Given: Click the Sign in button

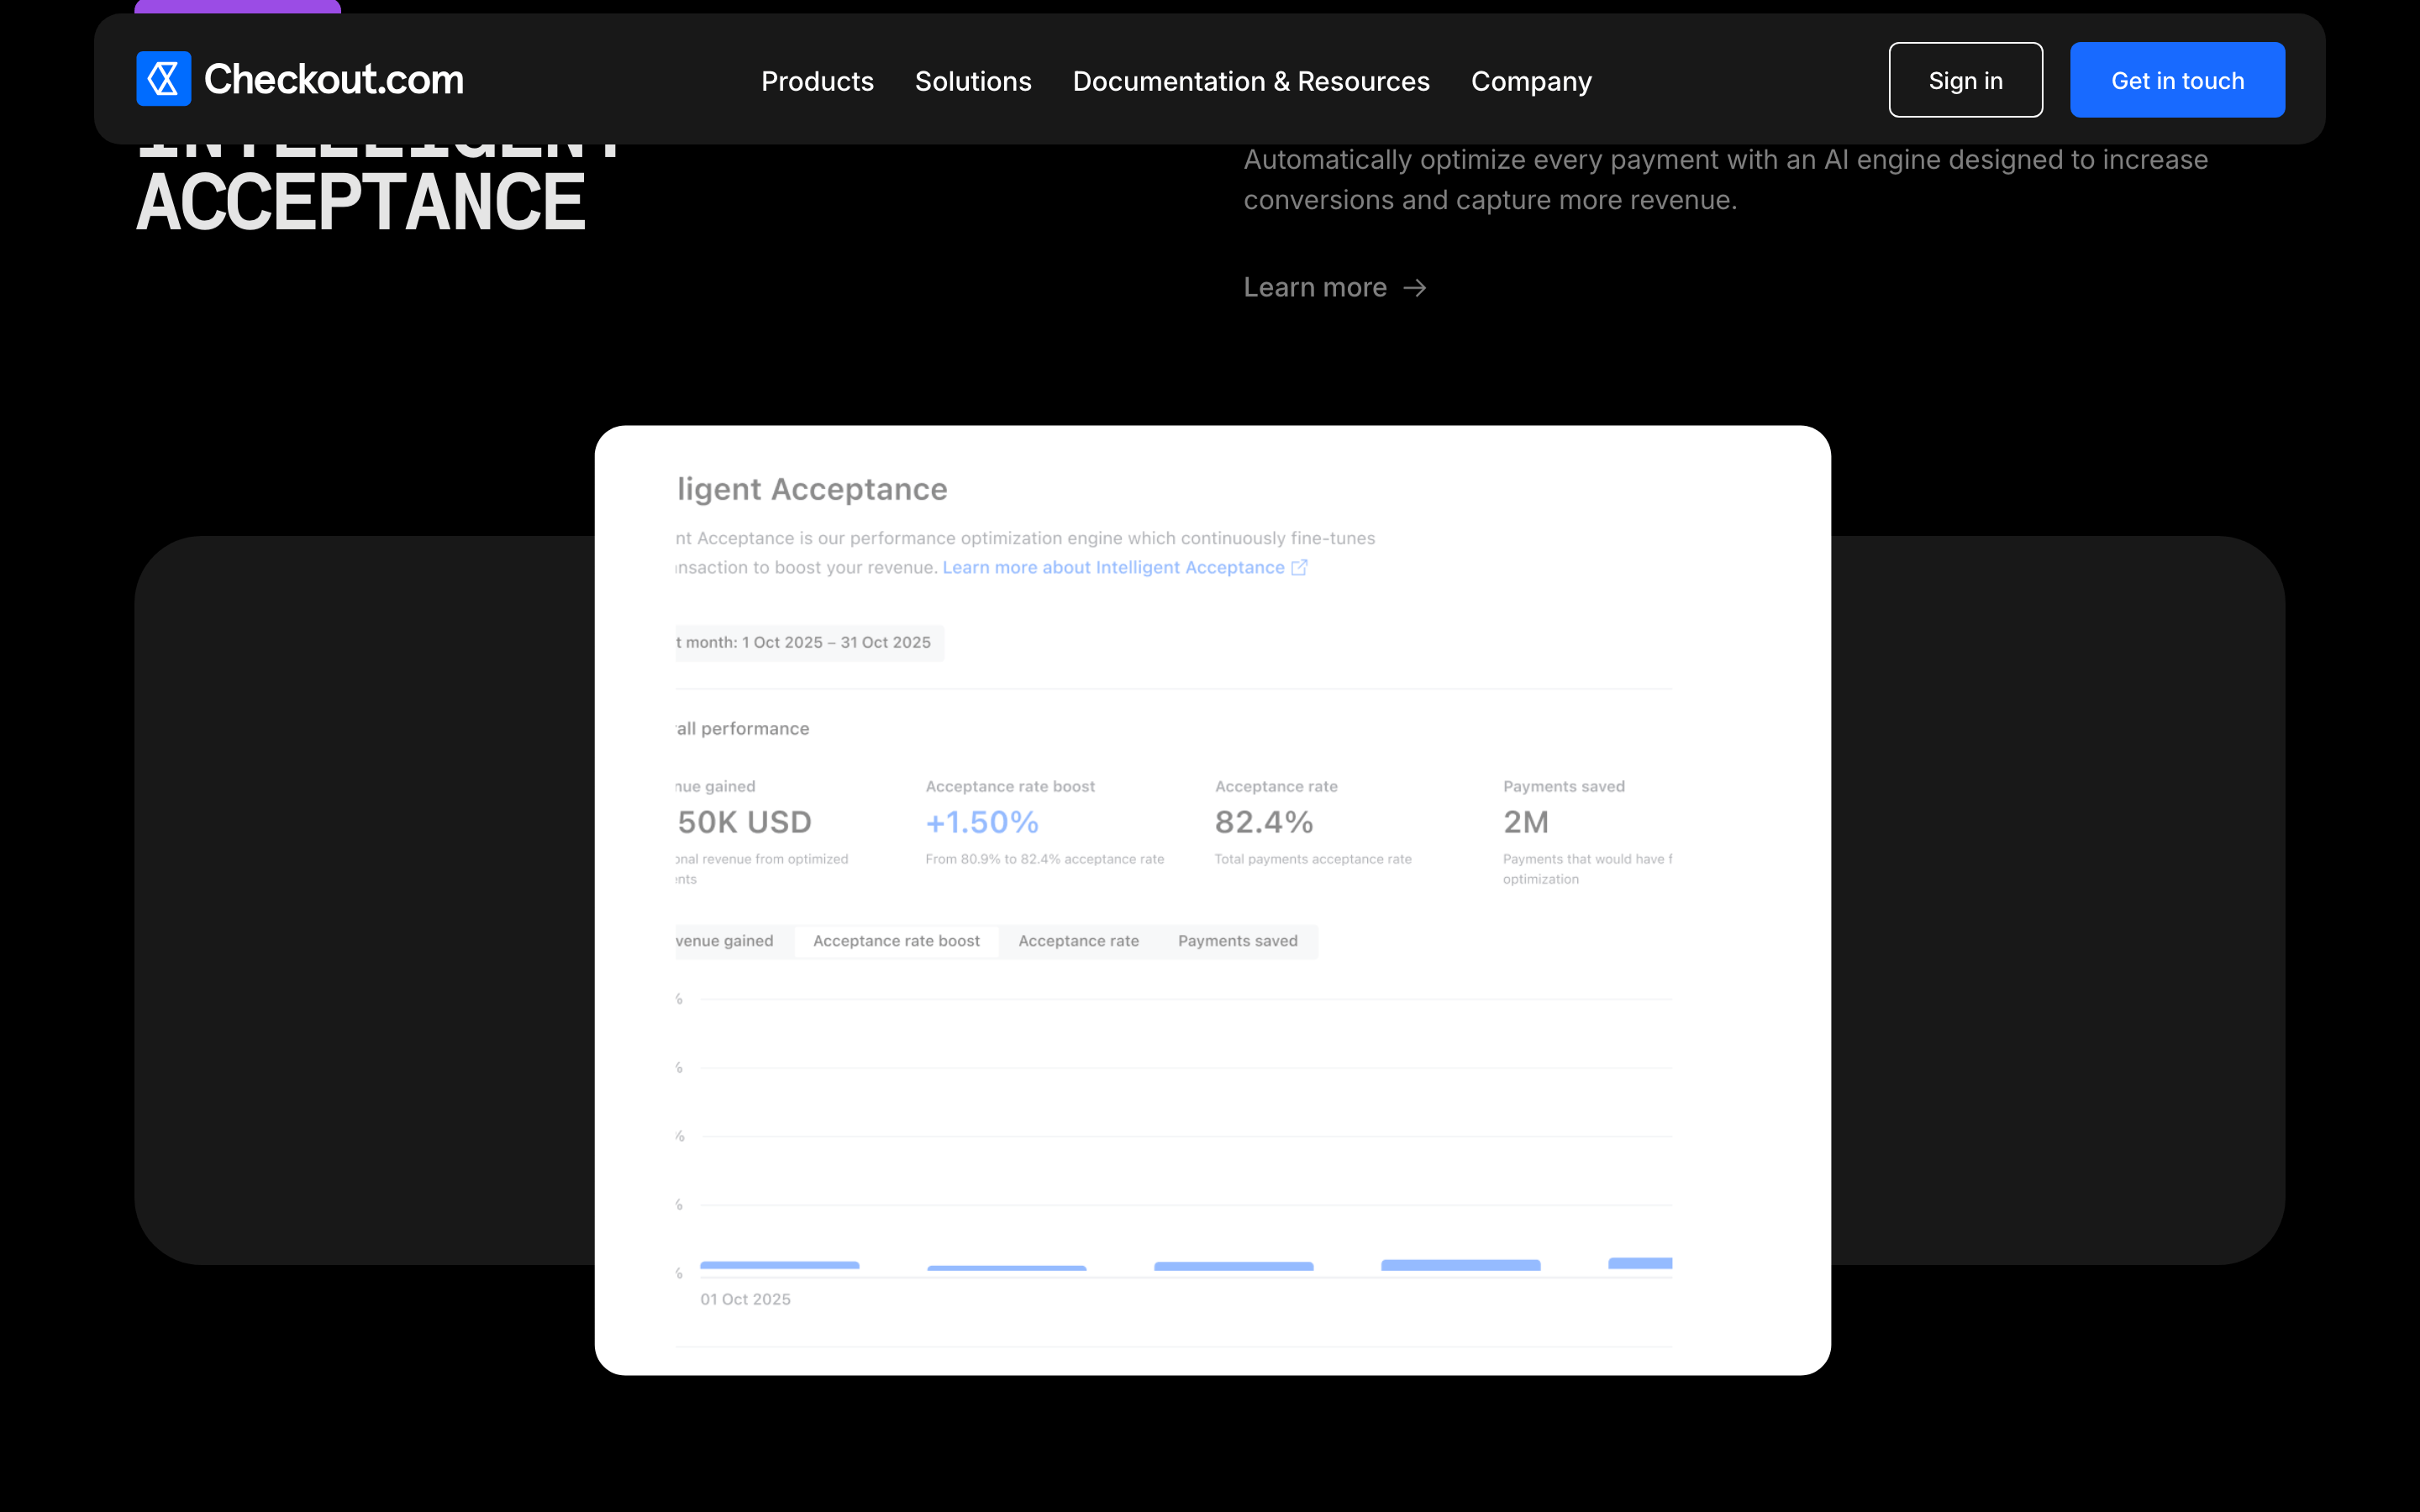Looking at the screenshot, I should 1965,80.
